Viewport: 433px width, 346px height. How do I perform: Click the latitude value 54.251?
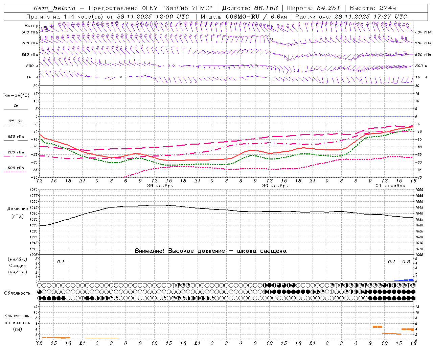point(329,8)
